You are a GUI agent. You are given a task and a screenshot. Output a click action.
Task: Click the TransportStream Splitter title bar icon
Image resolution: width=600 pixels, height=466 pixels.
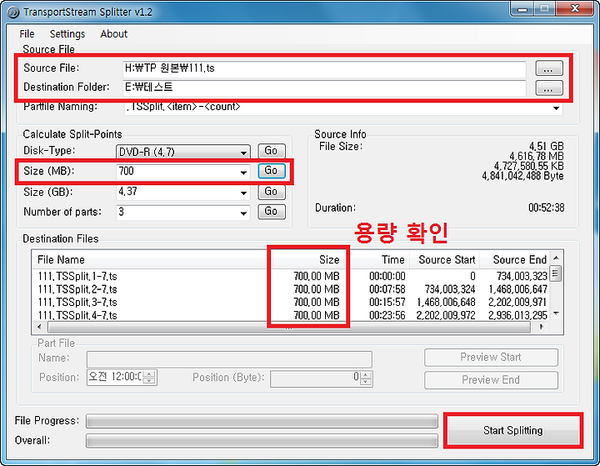point(13,13)
